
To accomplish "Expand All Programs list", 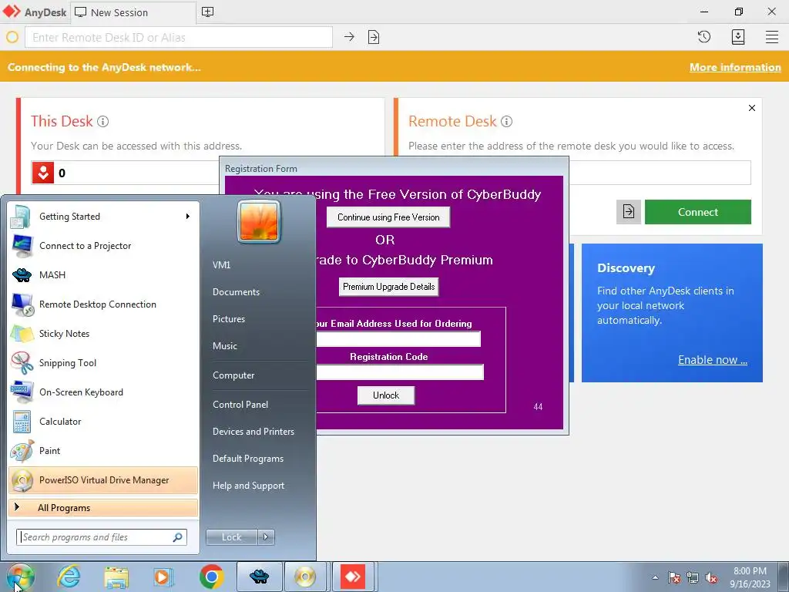I will (x=103, y=507).
